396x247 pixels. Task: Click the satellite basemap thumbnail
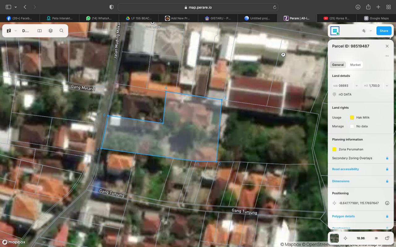click(334, 238)
